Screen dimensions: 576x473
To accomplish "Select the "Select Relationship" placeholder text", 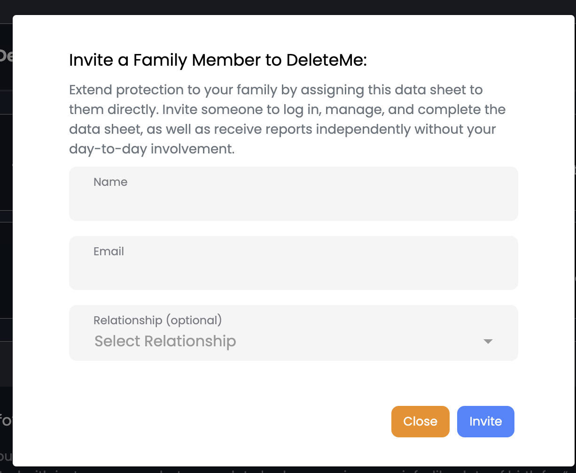I will 165,341.
